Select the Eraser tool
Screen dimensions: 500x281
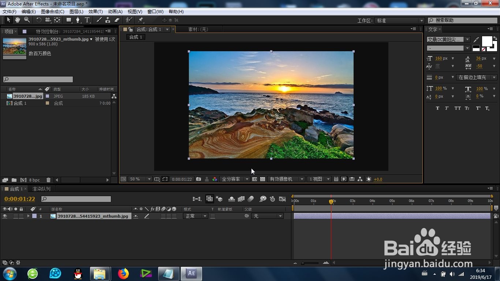117,20
